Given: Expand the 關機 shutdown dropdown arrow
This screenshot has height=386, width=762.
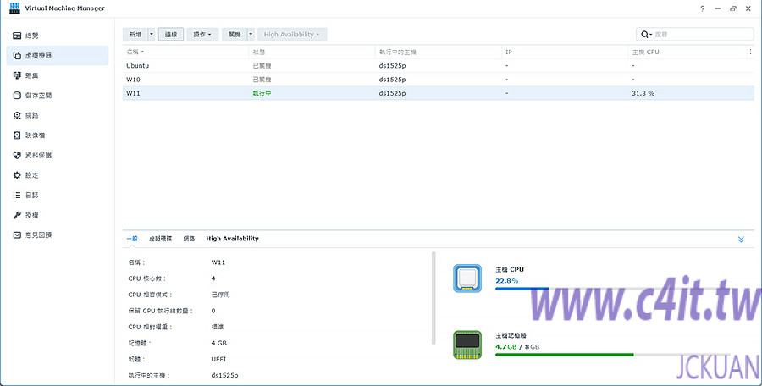Looking at the screenshot, I should pos(251,34).
